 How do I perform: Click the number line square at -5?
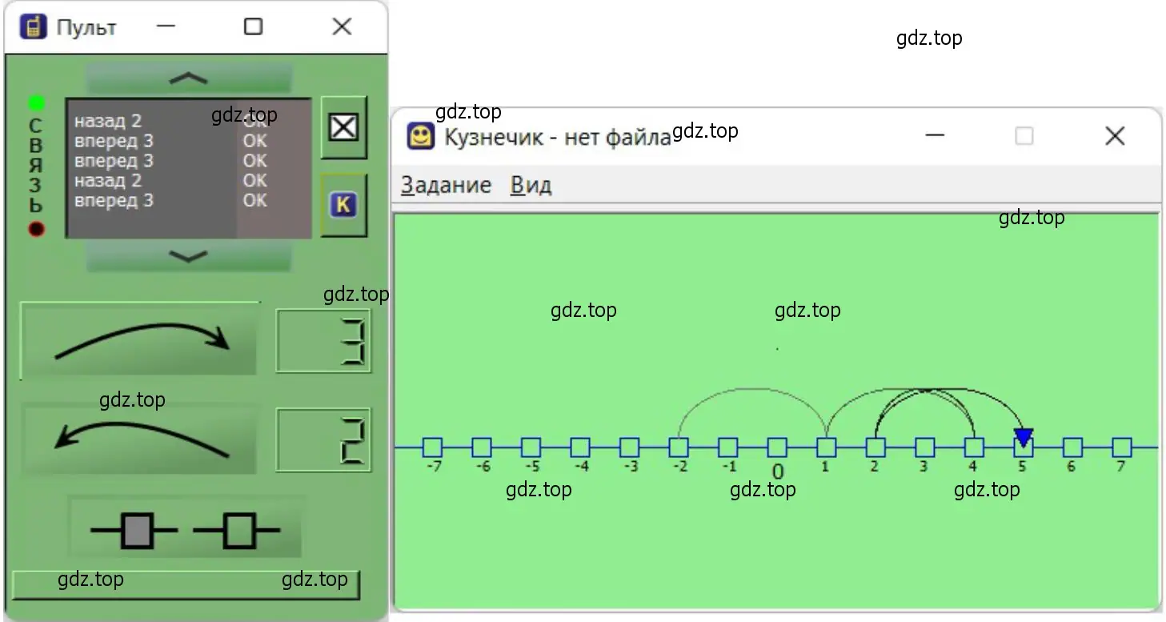(x=531, y=447)
